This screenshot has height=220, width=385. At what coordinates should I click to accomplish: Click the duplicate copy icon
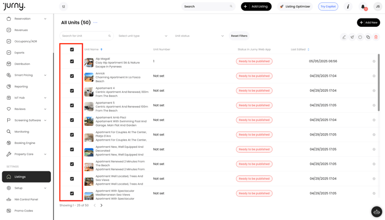368,37
